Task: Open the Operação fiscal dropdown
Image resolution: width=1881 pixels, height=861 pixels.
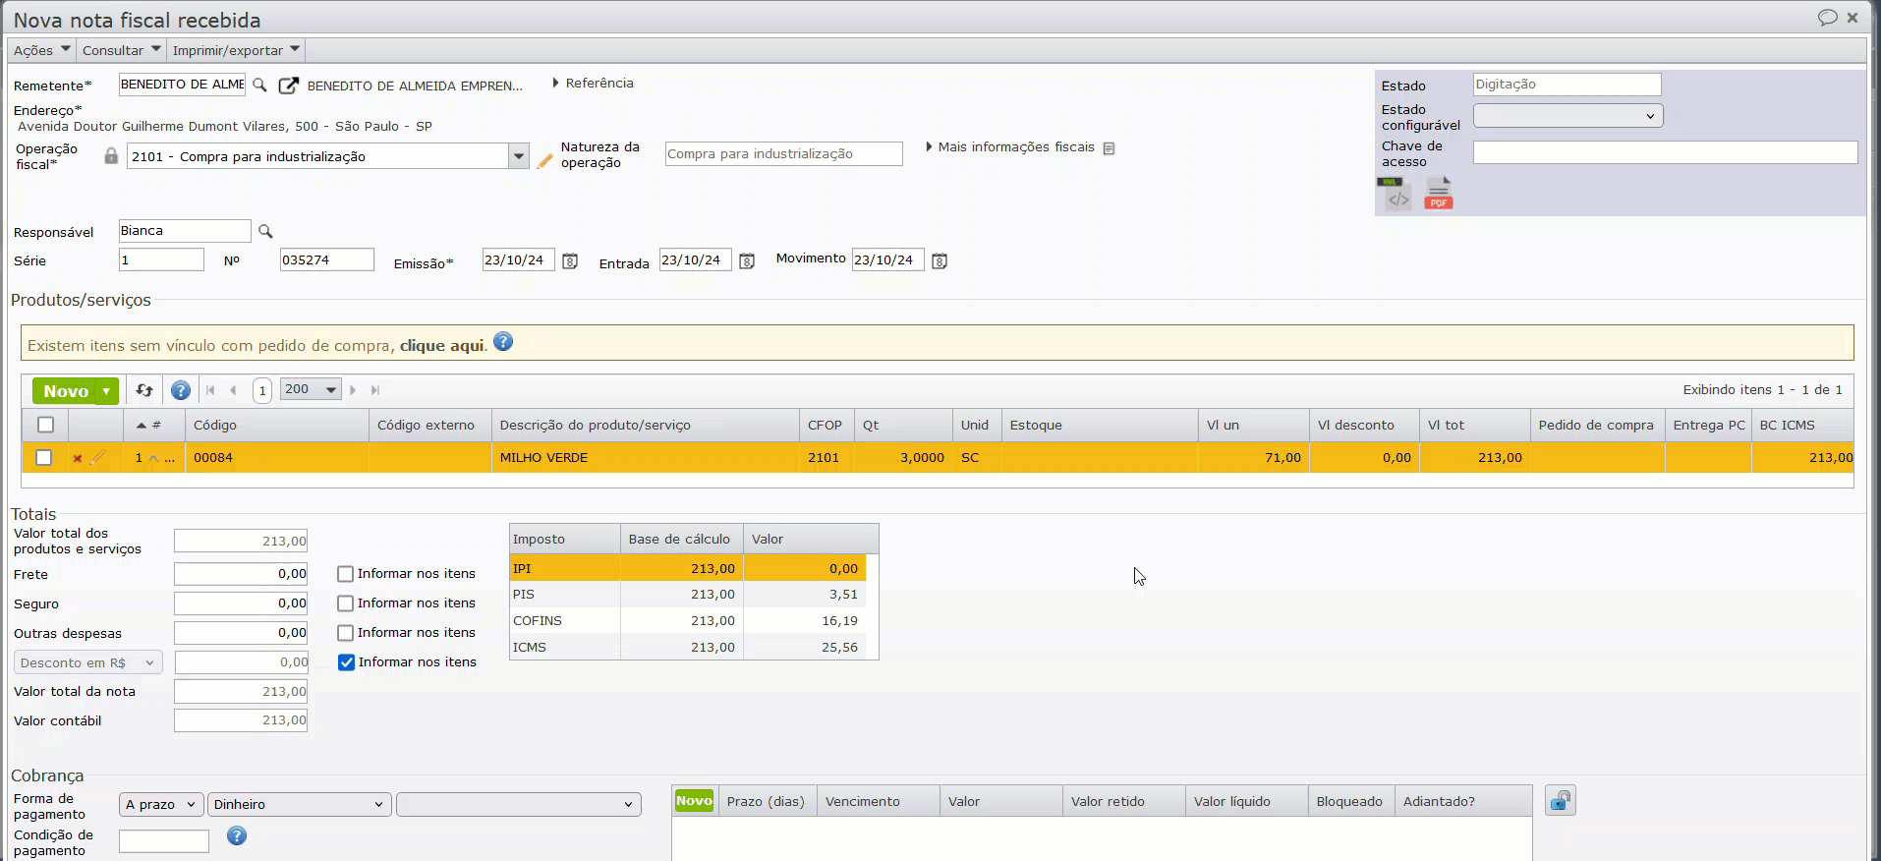Action: (x=518, y=156)
